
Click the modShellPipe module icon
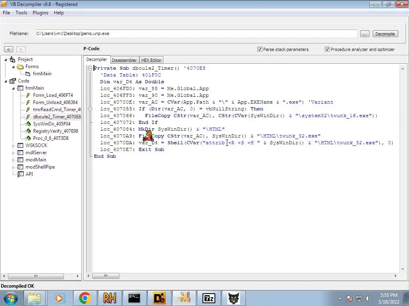(x=20, y=167)
